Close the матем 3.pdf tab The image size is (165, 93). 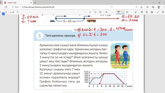click(31, 3)
